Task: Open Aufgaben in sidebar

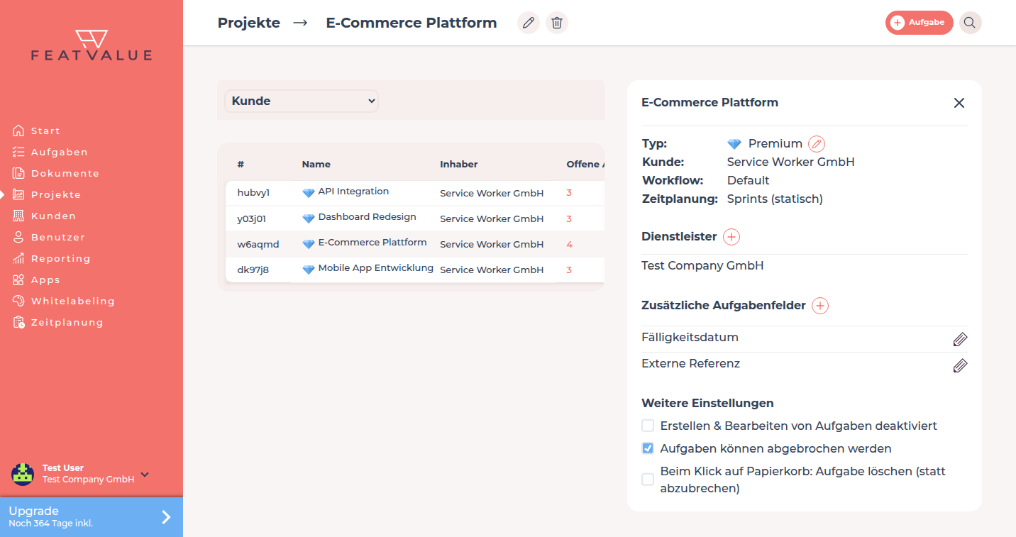Action: click(x=60, y=152)
